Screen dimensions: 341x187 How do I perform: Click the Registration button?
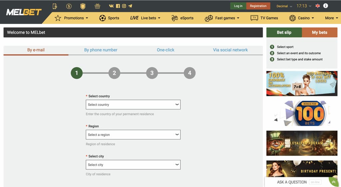[x=258, y=6]
